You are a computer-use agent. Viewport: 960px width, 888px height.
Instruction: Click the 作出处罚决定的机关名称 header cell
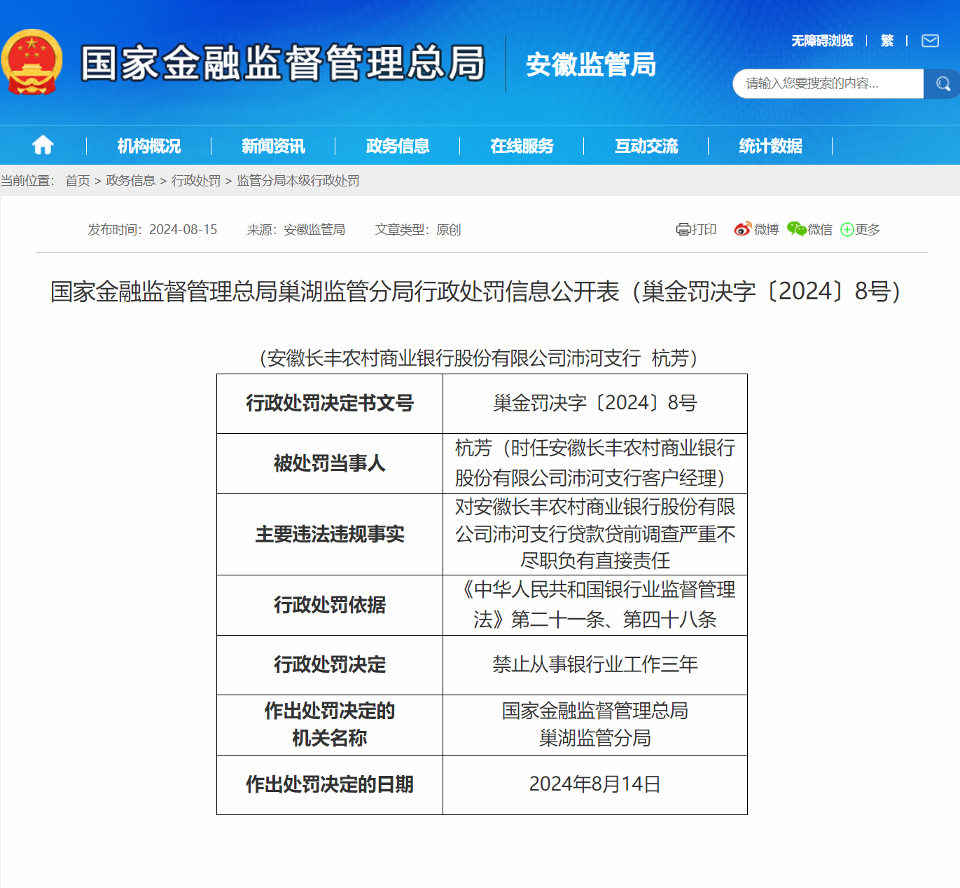click(330, 725)
